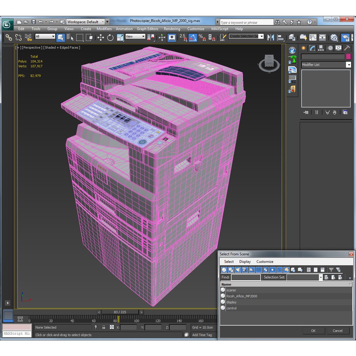Click the Align tool icon
The width and height of the screenshot is (356, 356).
[281, 37]
